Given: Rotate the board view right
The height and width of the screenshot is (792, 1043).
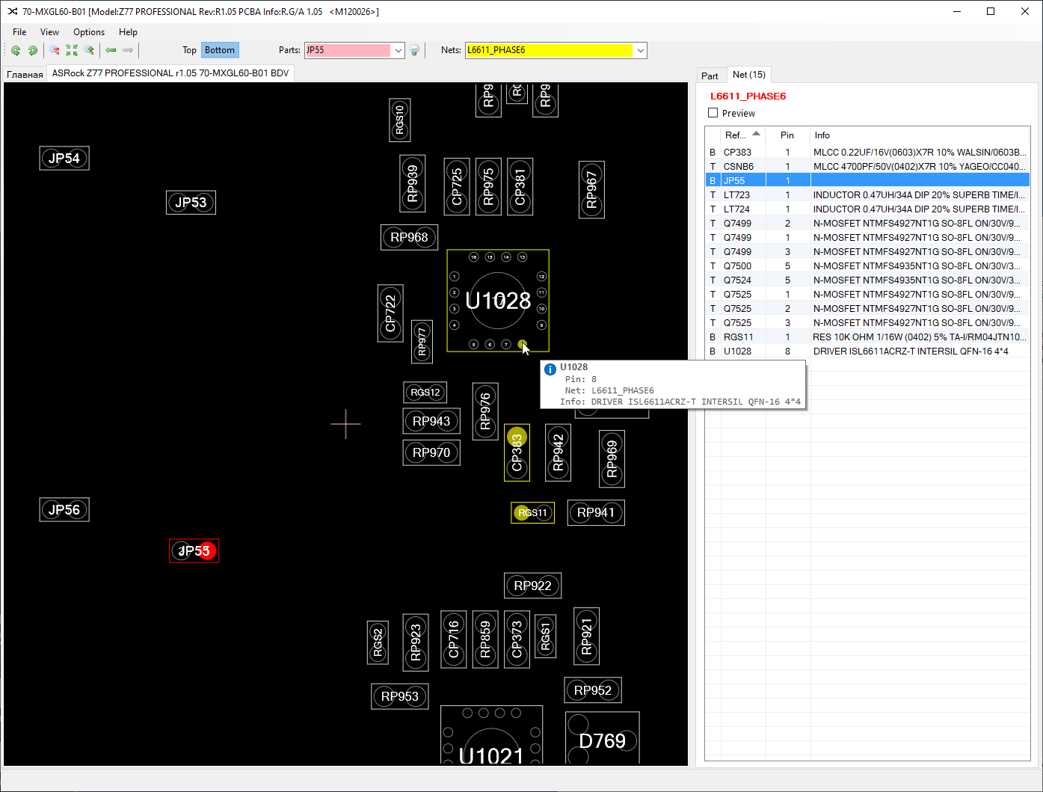Looking at the screenshot, I should (33, 50).
